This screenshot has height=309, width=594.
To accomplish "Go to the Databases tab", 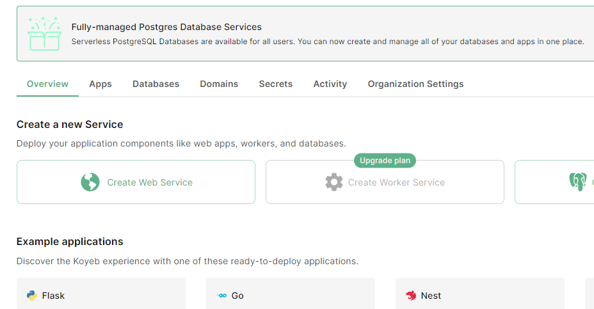I will pos(156,84).
